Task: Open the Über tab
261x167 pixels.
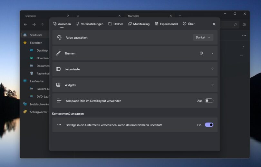Action: [189, 24]
